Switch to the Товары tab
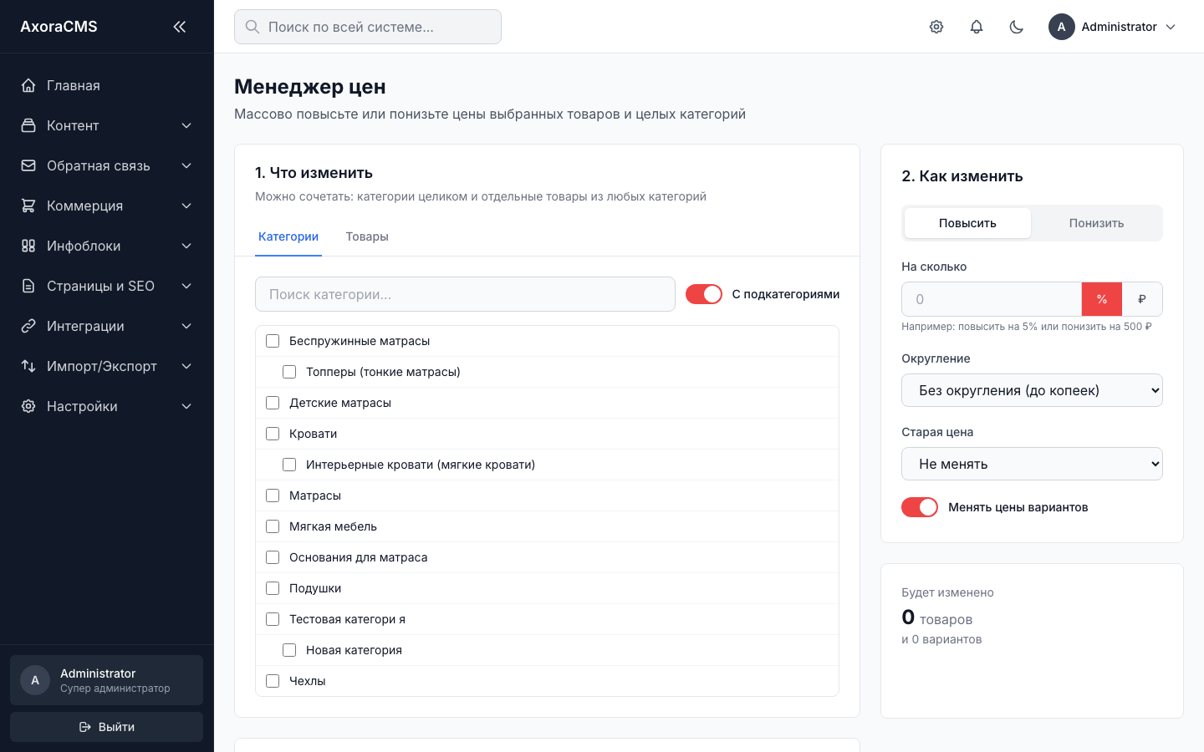 click(367, 236)
